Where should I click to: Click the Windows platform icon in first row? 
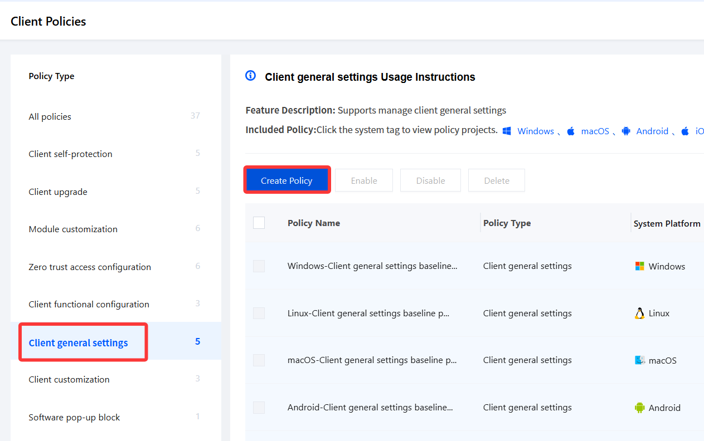(640, 266)
